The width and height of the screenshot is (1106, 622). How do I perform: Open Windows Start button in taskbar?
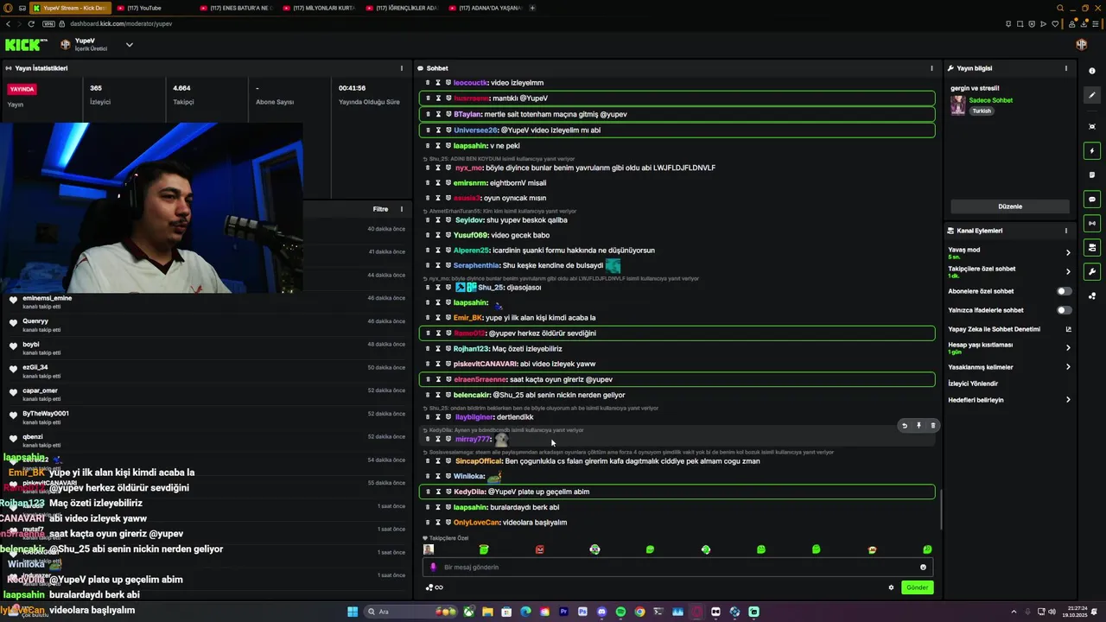(353, 612)
